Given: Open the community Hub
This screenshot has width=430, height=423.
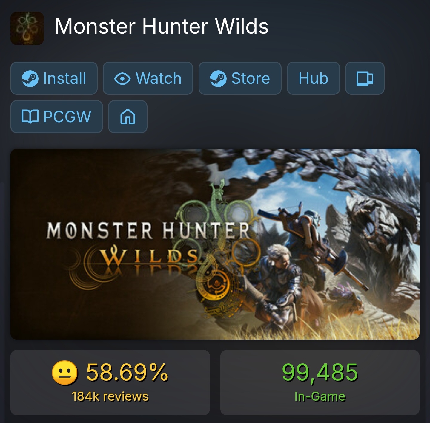Looking at the screenshot, I should 314,78.
